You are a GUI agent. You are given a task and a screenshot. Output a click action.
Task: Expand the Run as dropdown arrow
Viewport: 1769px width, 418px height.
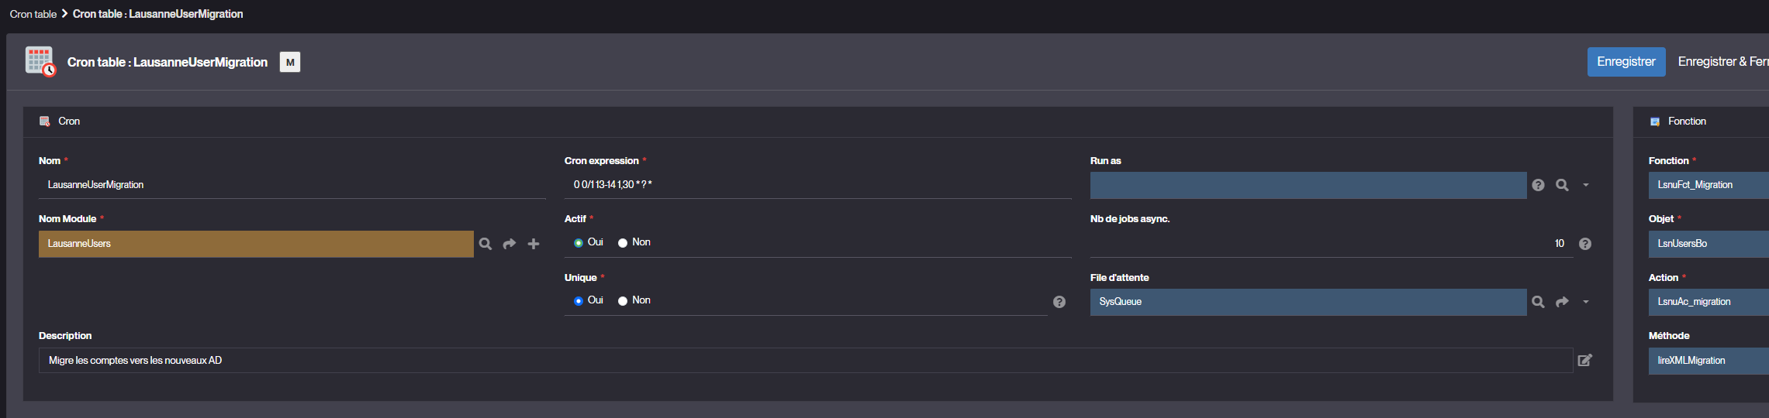coord(1586,185)
